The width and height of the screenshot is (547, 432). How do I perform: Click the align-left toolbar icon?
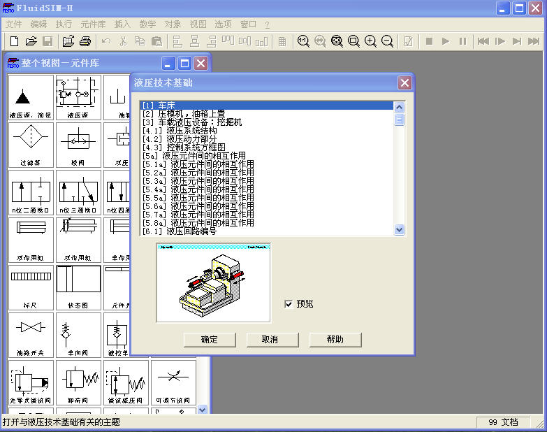tap(177, 41)
